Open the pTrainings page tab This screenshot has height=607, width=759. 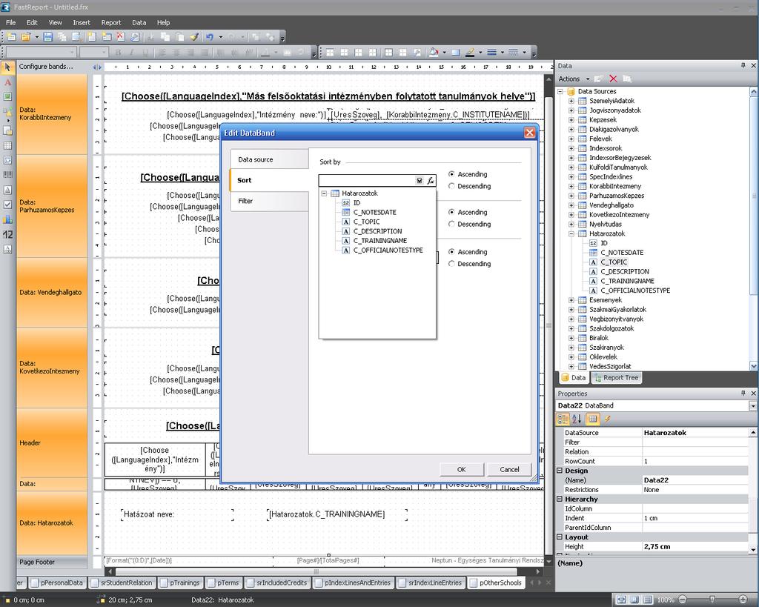180,583
